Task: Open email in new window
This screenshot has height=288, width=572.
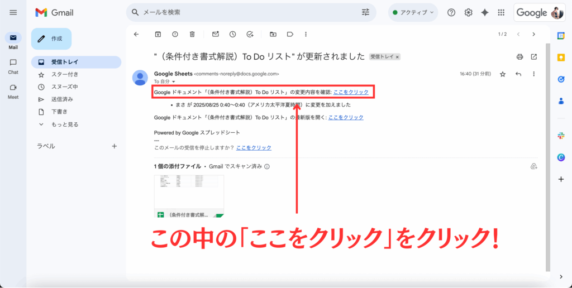Action: (x=533, y=57)
